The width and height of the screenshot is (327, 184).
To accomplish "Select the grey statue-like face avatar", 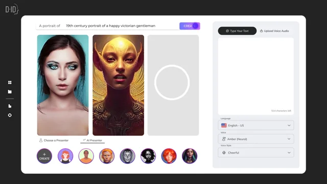I will (127, 156).
